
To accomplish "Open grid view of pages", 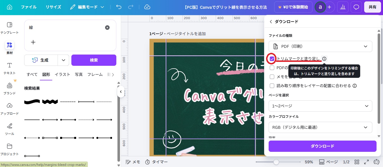I will pos(357,162).
